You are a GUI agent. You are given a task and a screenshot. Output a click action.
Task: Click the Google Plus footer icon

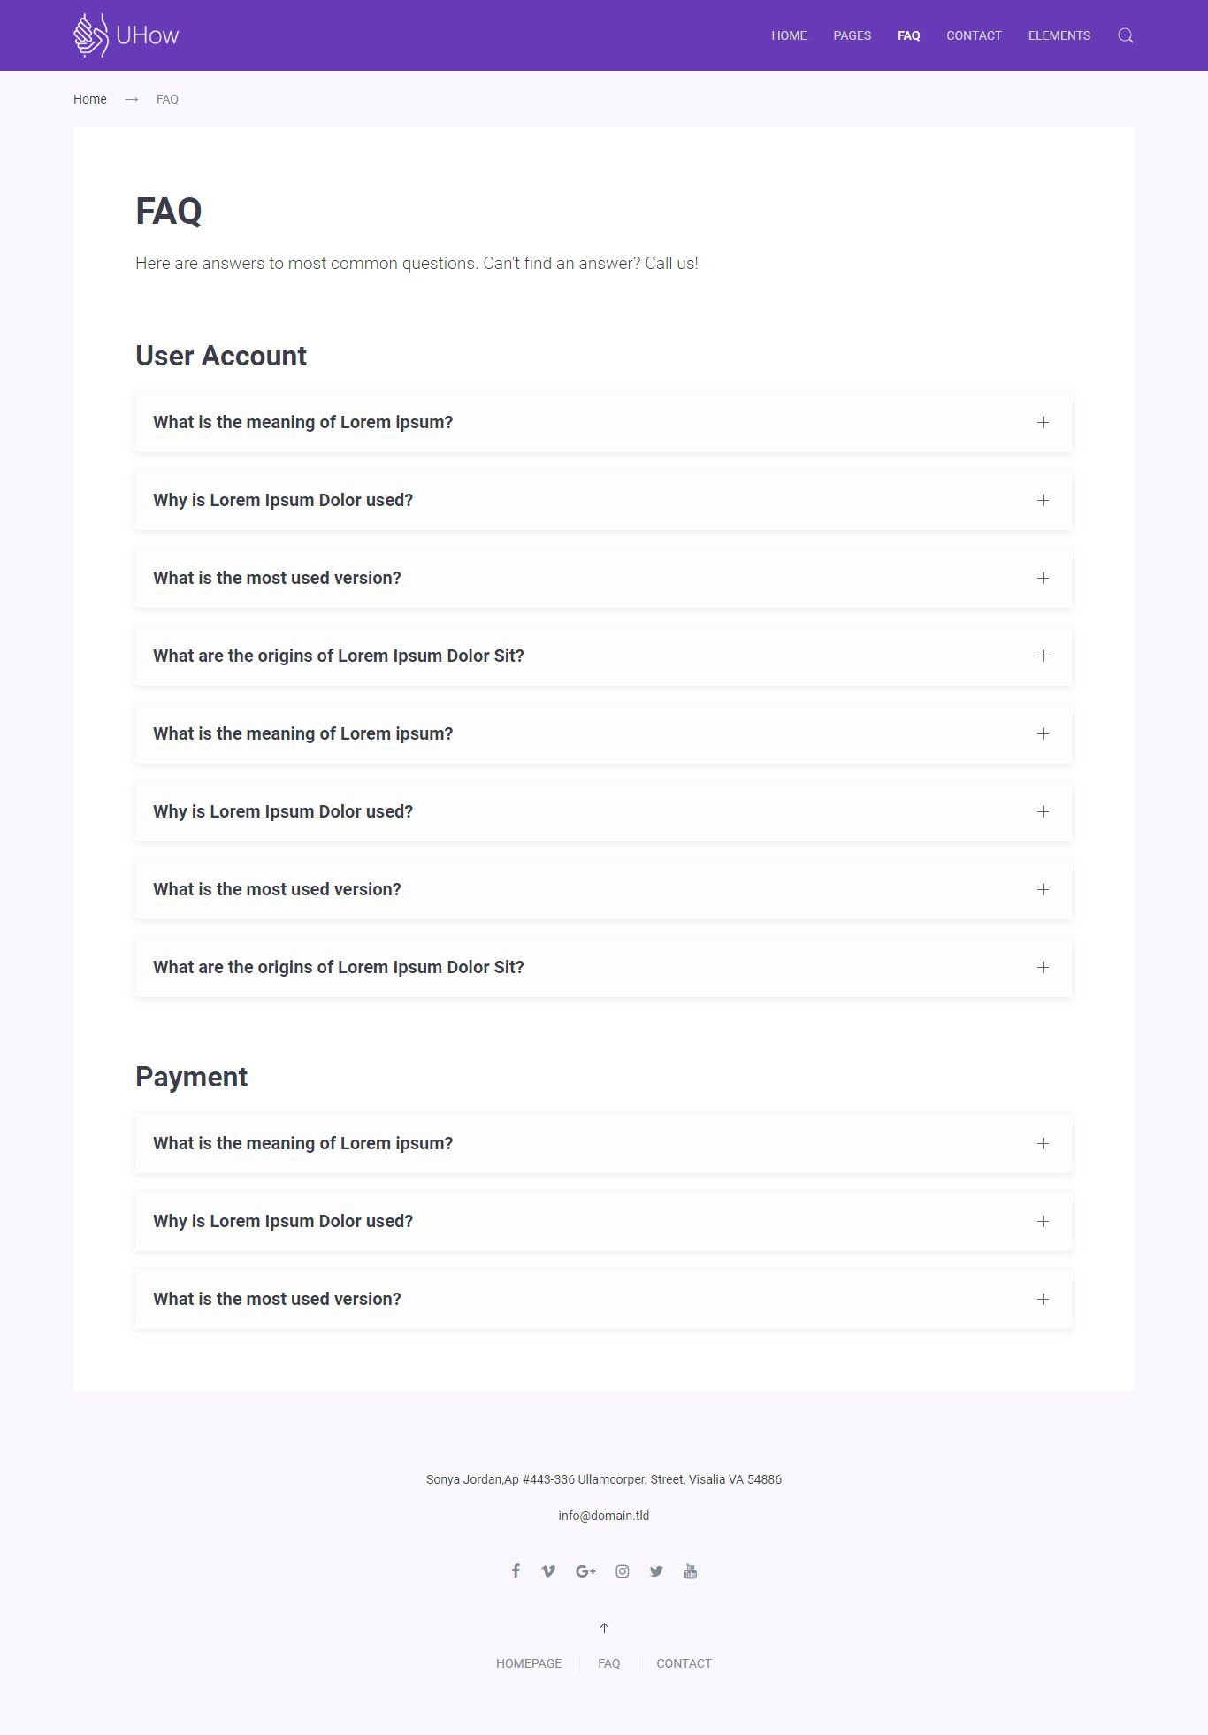[585, 1570]
